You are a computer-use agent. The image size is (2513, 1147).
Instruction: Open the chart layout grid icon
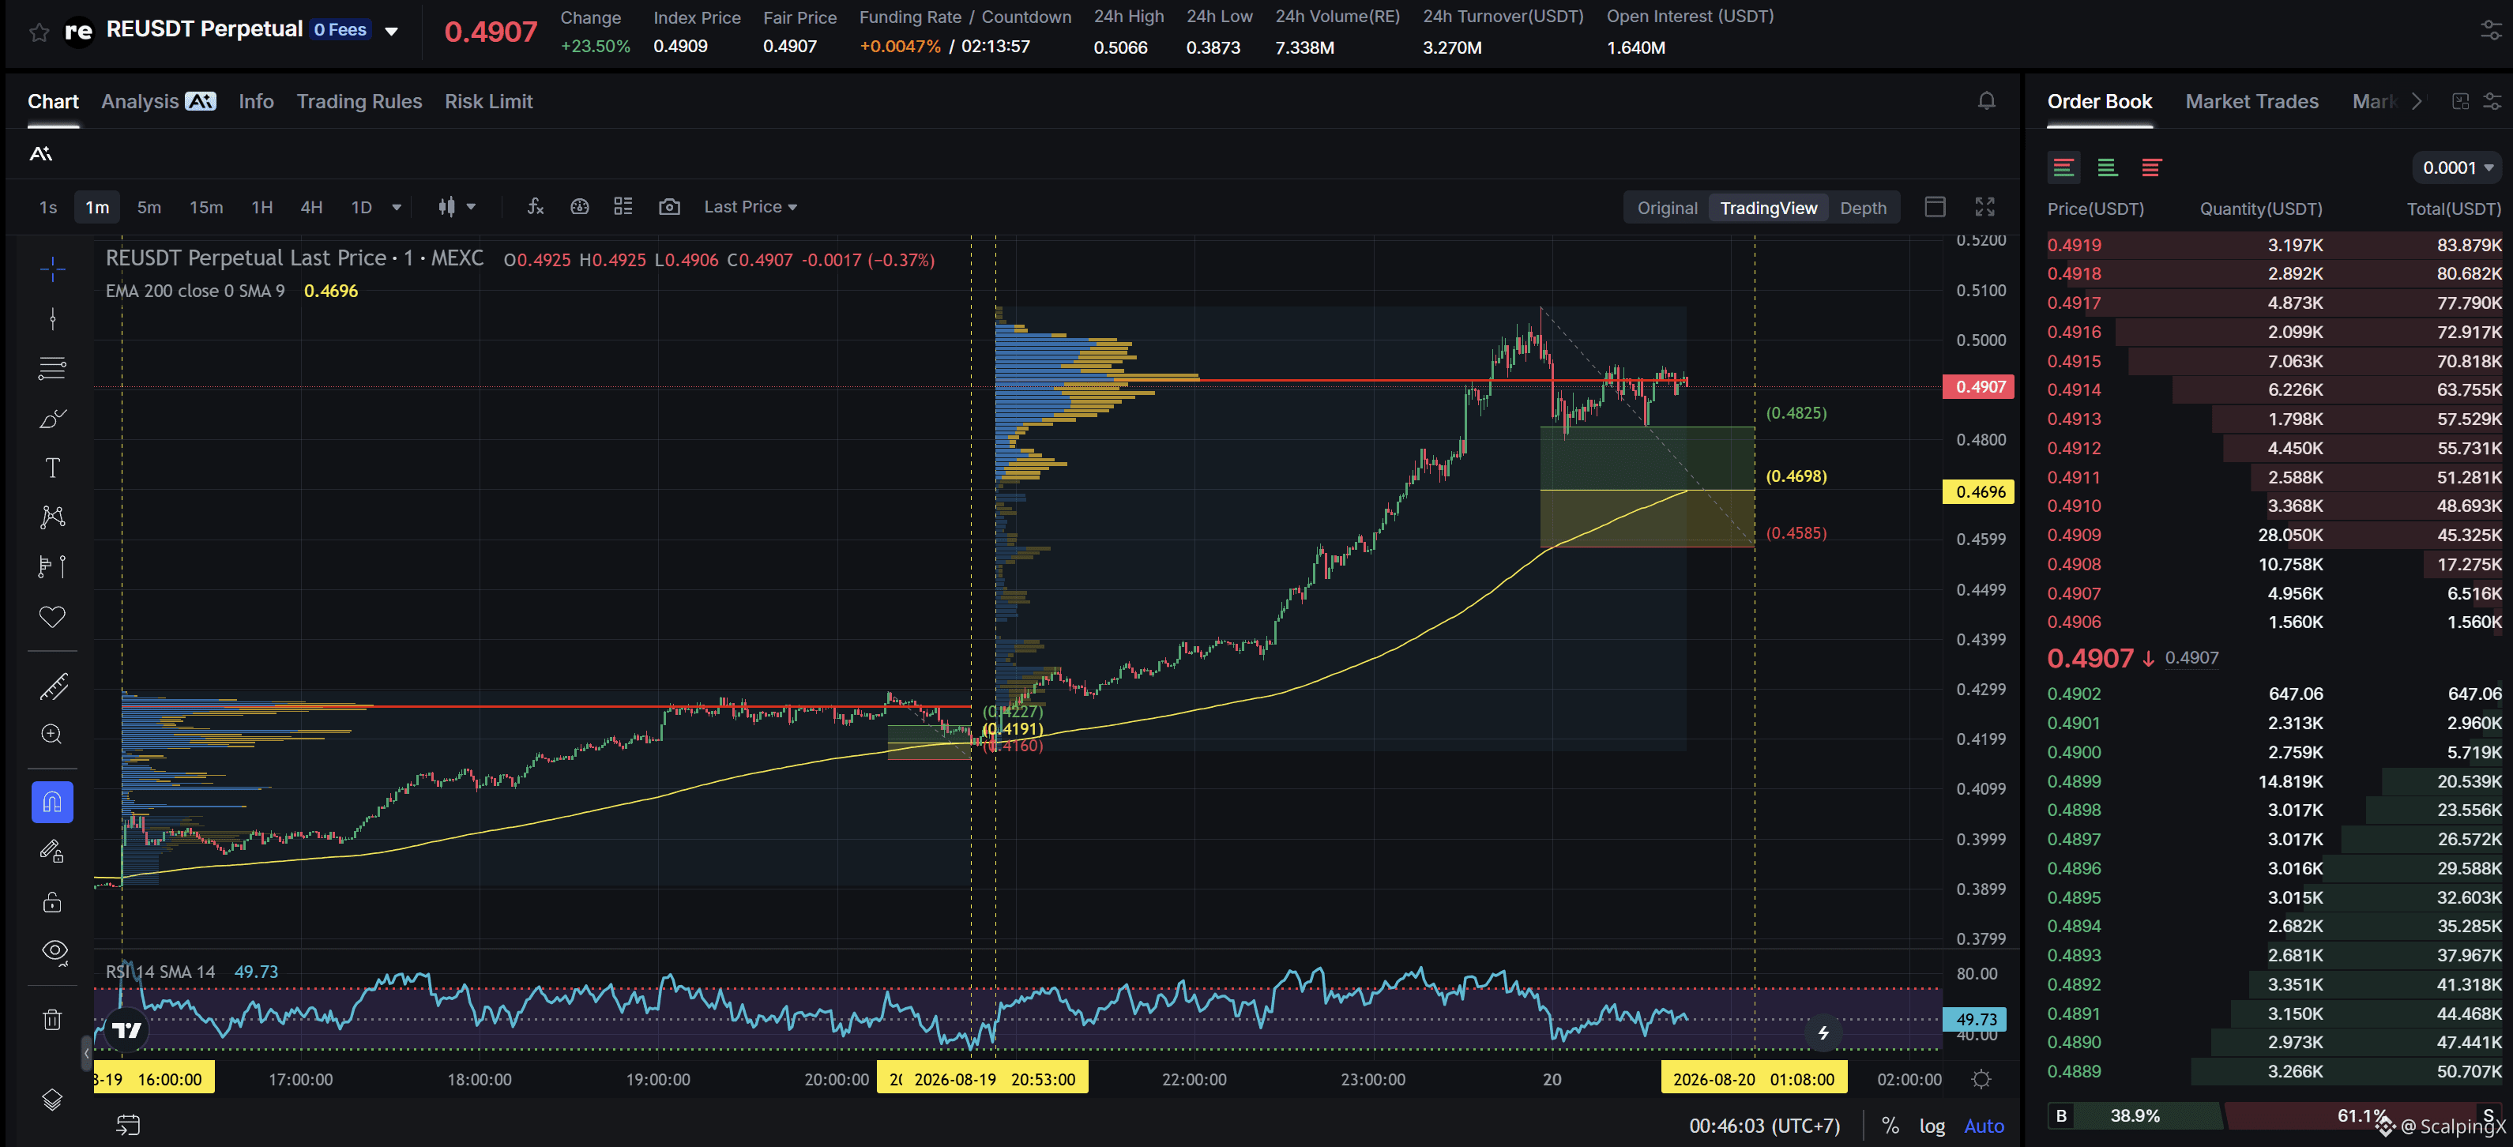pos(623,206)
